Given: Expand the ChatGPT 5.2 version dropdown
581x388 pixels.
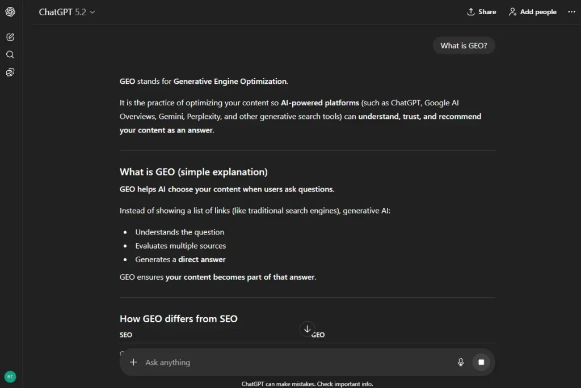Looking at the screenshot, I should (66, 11).
